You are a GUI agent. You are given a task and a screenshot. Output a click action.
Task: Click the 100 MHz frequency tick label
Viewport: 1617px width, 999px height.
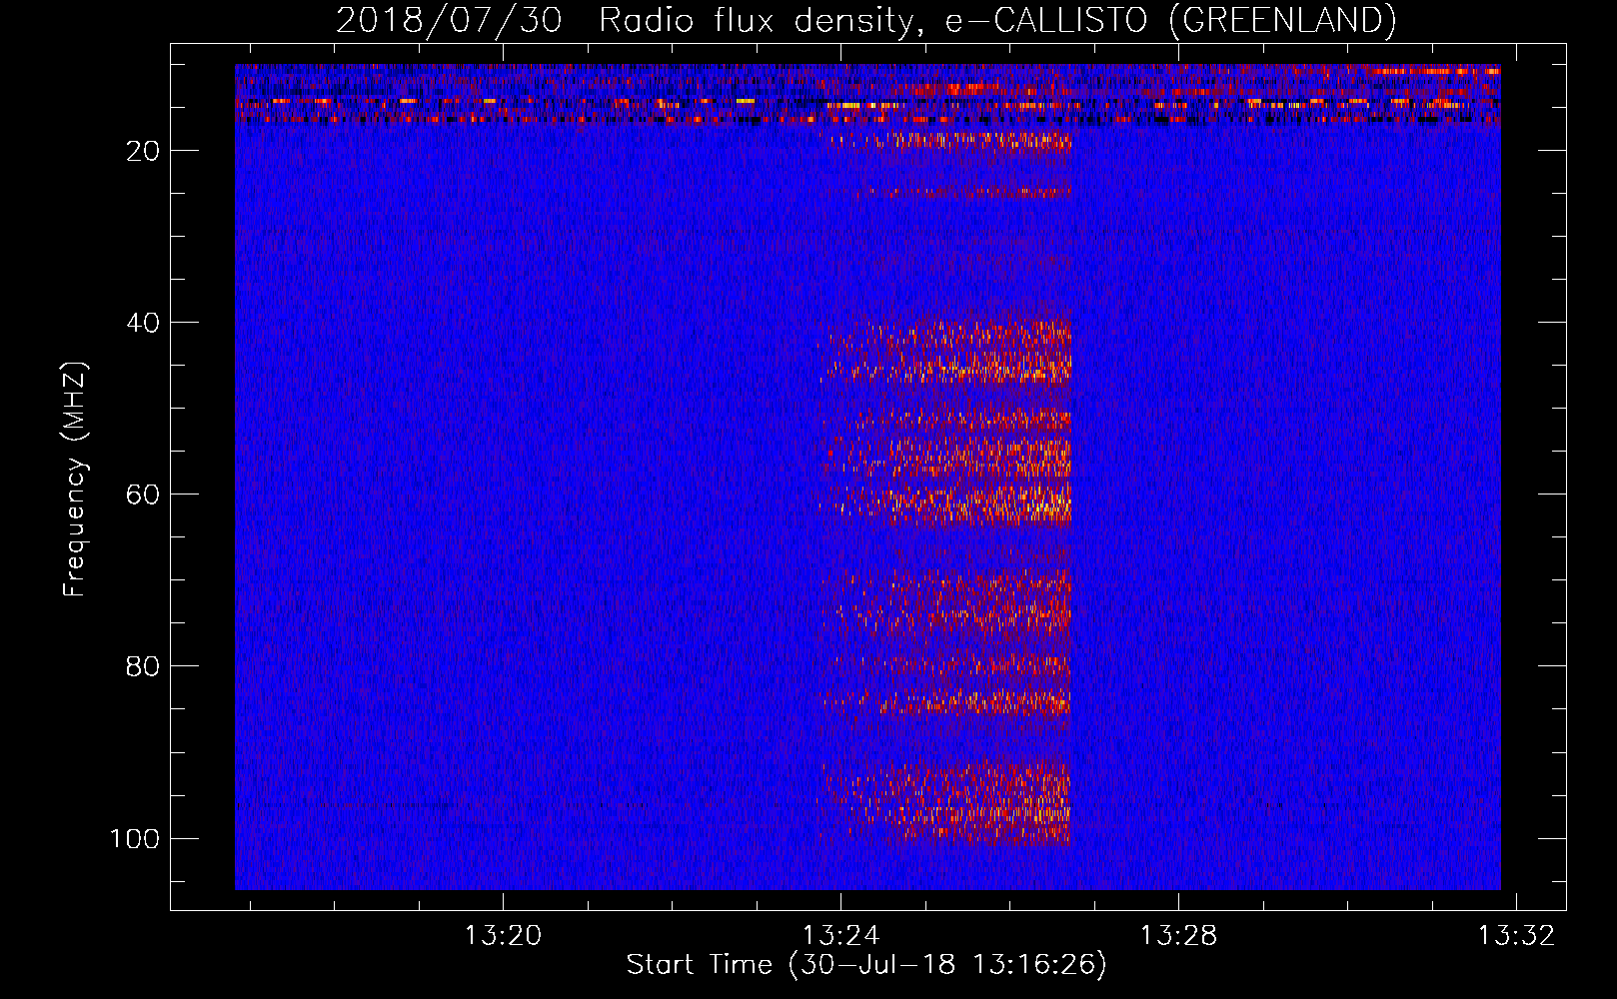[x=135, y=838]
